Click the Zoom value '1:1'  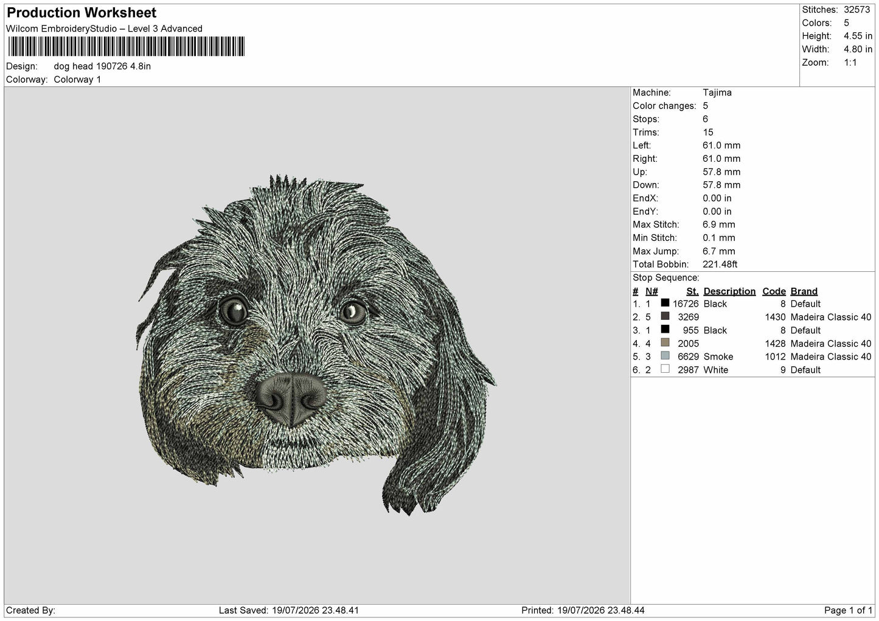pos(850,63)
